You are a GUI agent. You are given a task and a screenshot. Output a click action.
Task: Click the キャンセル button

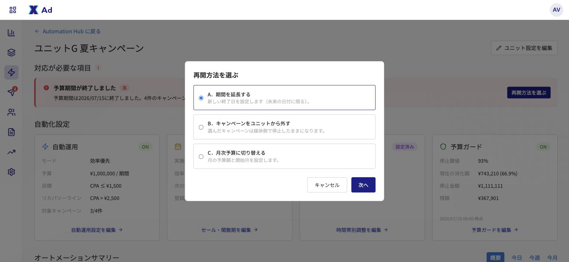tap(327, 185)
